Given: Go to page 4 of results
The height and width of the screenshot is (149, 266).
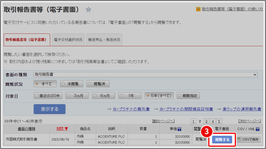Looking at the screenshot, I should tap(213, 121).
